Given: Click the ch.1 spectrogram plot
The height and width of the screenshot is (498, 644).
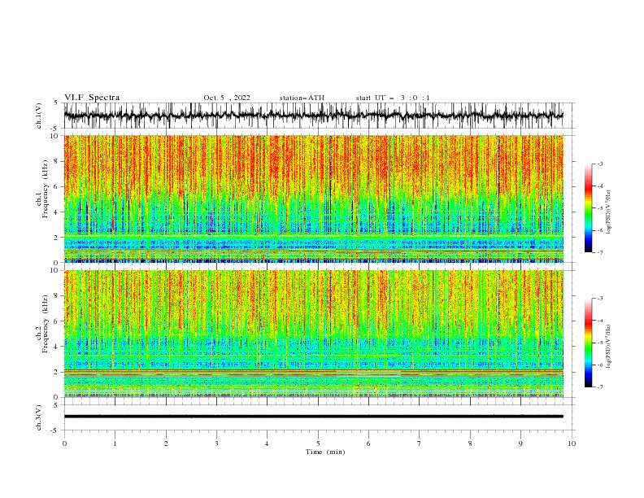Looking at the screenshot, I should tap(314, 199).
